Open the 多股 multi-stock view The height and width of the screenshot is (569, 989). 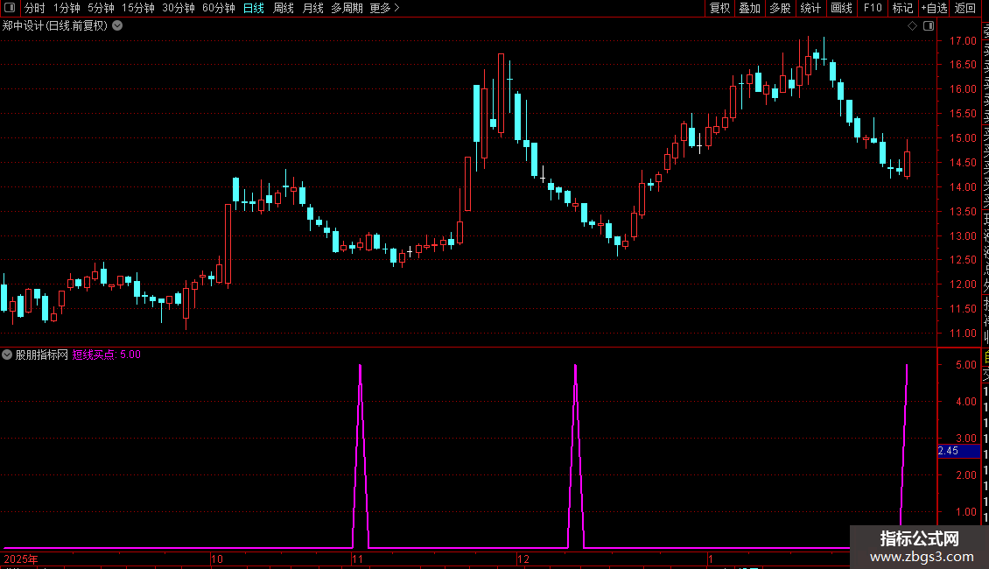780,8
